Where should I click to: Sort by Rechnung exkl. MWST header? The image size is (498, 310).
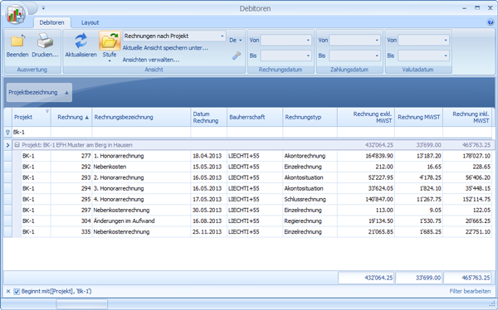point(366,117)
